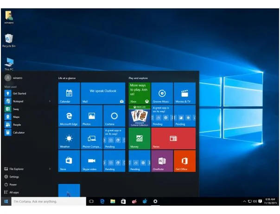Viewport: 280px width, 214px height.
Task: Select the winaero folder desktop icon
Action: [9, 17]
